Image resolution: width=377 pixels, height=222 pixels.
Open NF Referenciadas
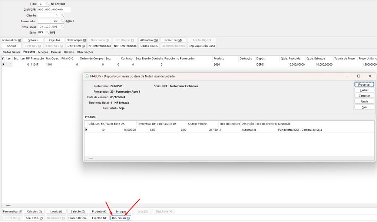click(100, 46)
